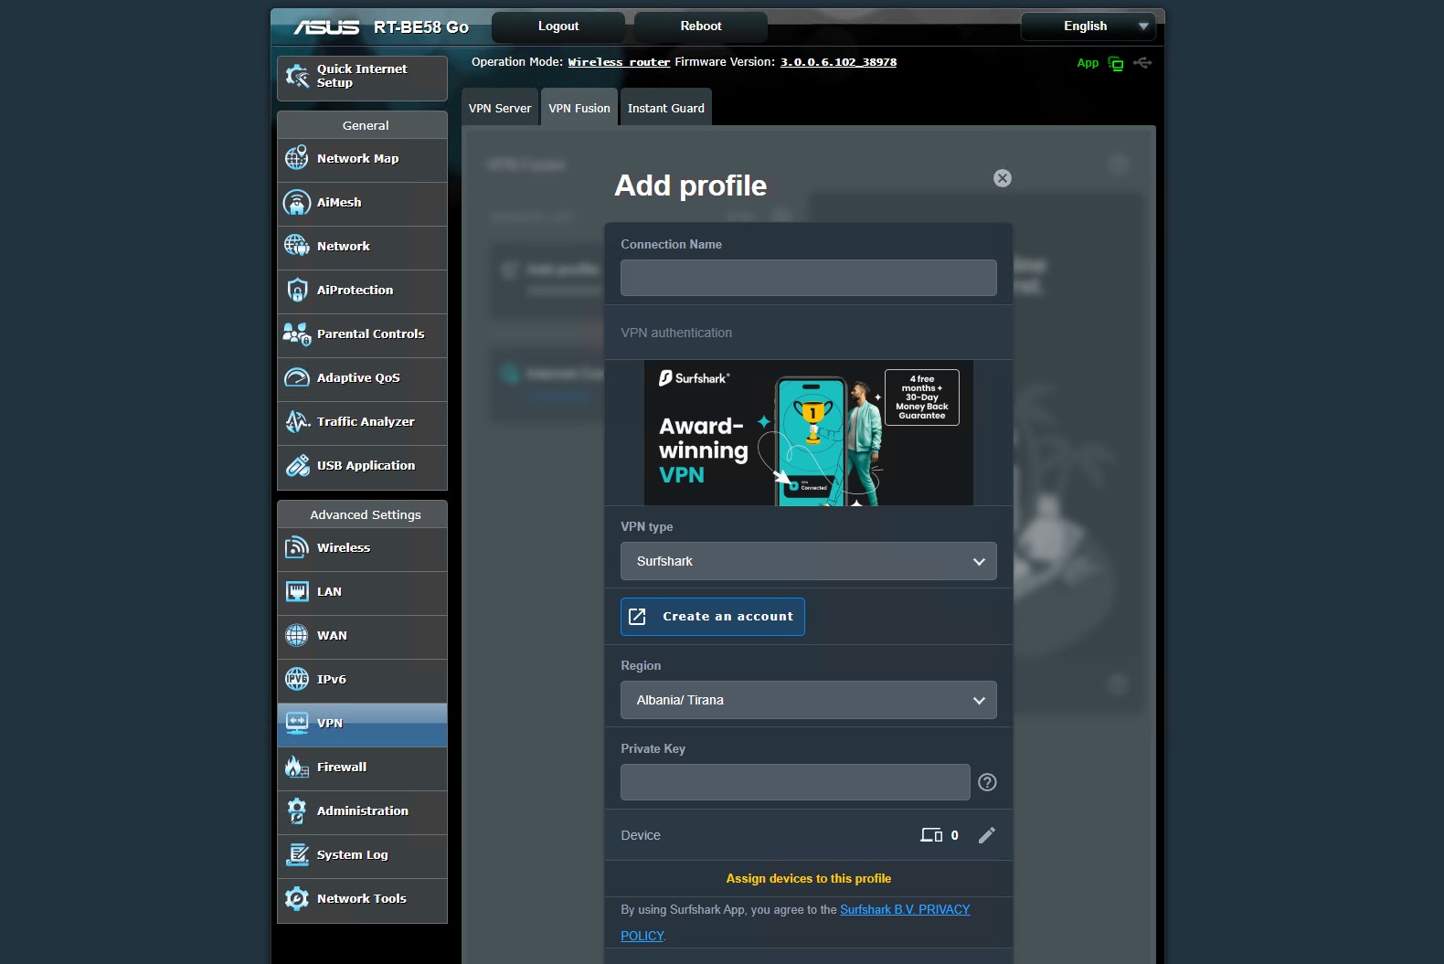Click the IPv6 icon in sidebar
This screenshot has width=1444, height=964.
point(297,679)
